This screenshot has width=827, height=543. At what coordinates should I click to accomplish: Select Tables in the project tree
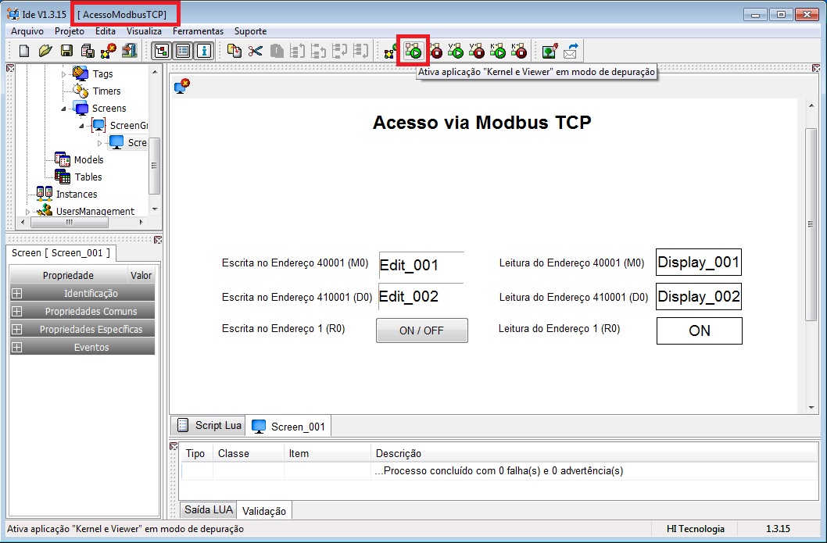[88, 177]
